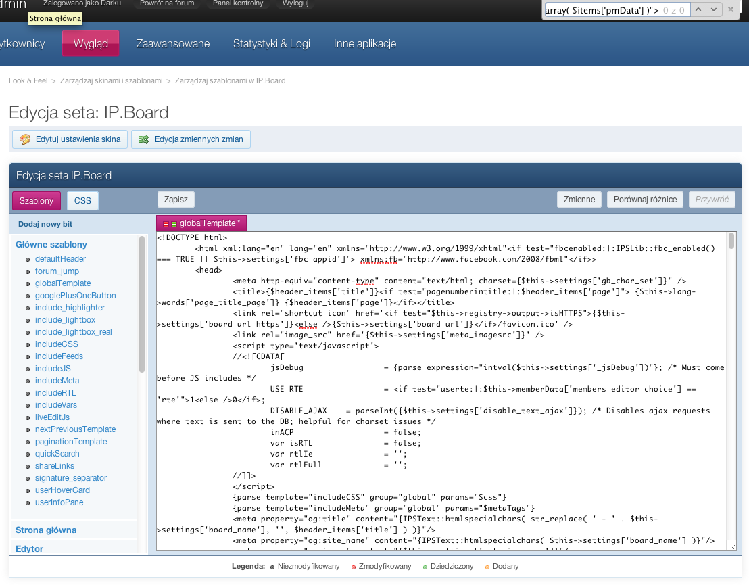
Task: Open Statystyki & Logi menu
Action: (271, 43)
